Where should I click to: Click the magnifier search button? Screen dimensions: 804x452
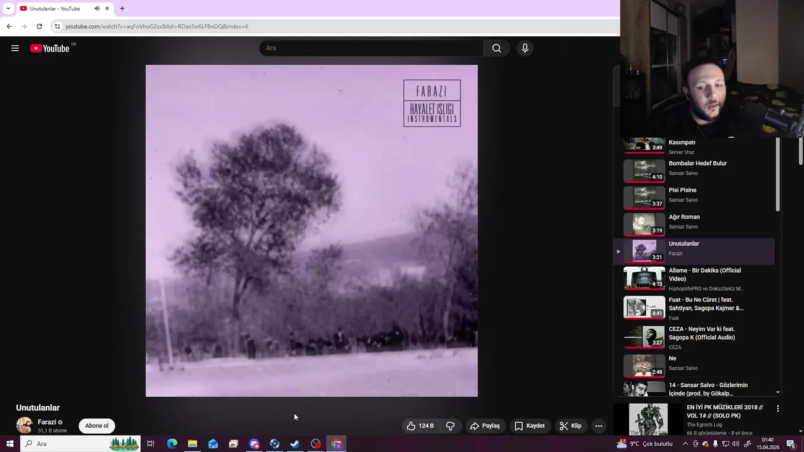tap(496, 48)
